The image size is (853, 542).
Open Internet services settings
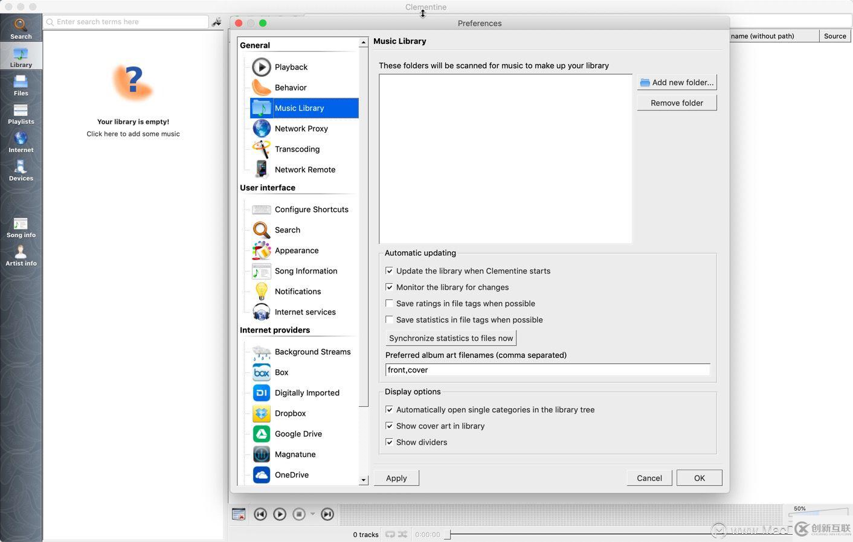(x=304, y=312)
